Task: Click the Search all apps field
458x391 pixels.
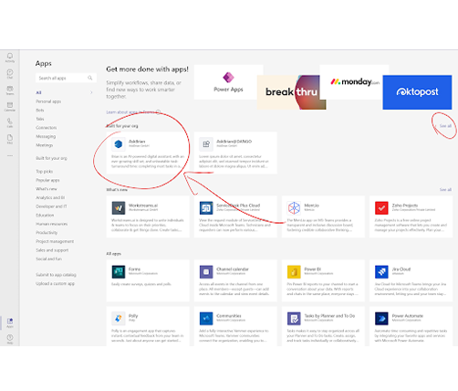Action: 66,78
